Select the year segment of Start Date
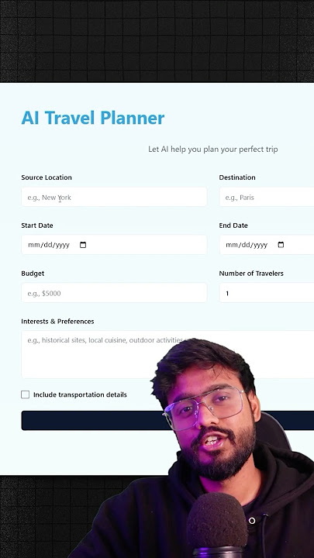Image resolution: width=314 pixels, height=558 pixels. coord(61,245)
